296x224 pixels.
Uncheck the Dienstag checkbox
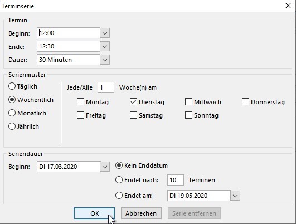(133, 102)
